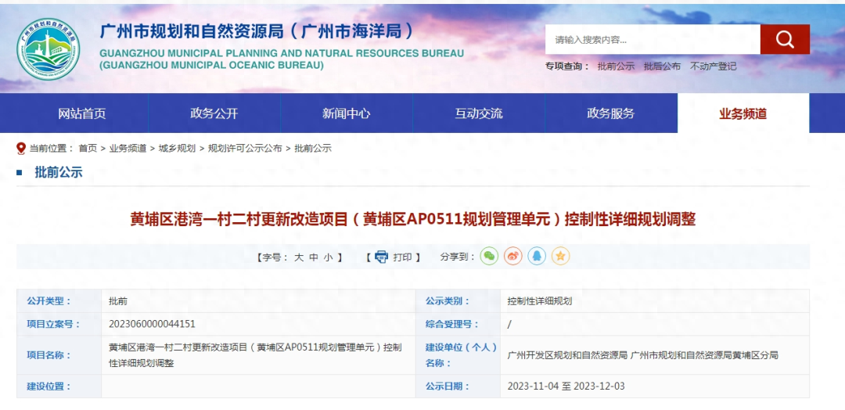Share via the WeChat icon
Image resolution: width=845 pixels, height=410 pixels.
489,257
